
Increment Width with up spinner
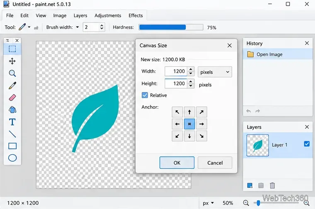tap(191, 69)
